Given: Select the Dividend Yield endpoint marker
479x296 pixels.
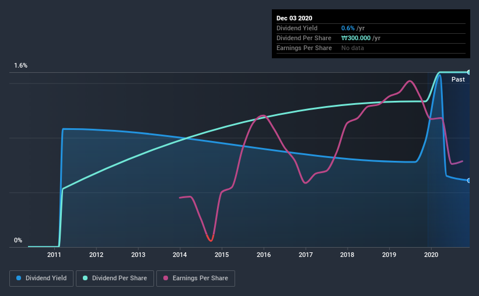Looking at the screenshot, I should [468, 181].
